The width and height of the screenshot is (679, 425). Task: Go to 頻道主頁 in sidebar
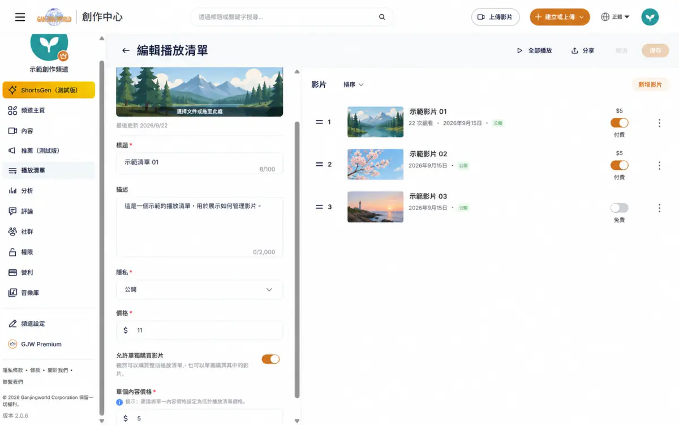pyautogui.click(x=49, y=110)
